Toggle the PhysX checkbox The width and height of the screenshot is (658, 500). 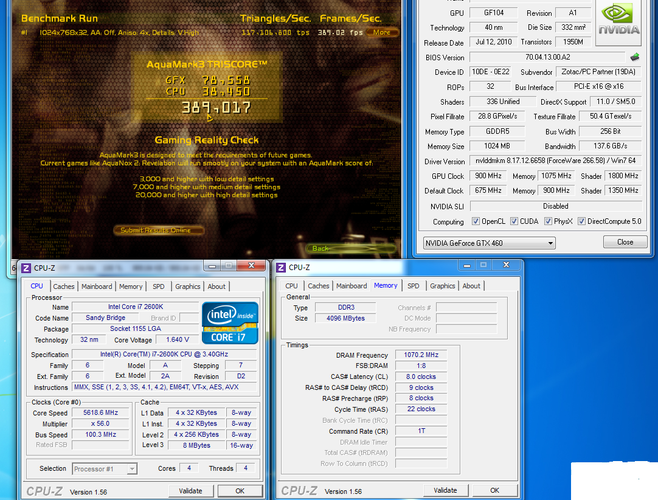[x=548, y=221]
